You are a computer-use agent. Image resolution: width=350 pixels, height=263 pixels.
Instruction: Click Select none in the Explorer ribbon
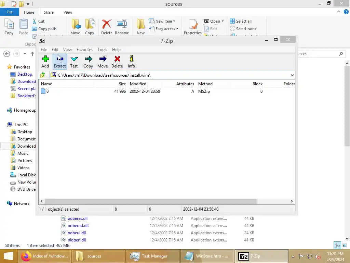point(243,29)
